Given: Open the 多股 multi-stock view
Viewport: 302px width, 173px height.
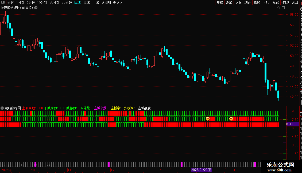Looking at the screenshot, I should [x=238, y=2].
